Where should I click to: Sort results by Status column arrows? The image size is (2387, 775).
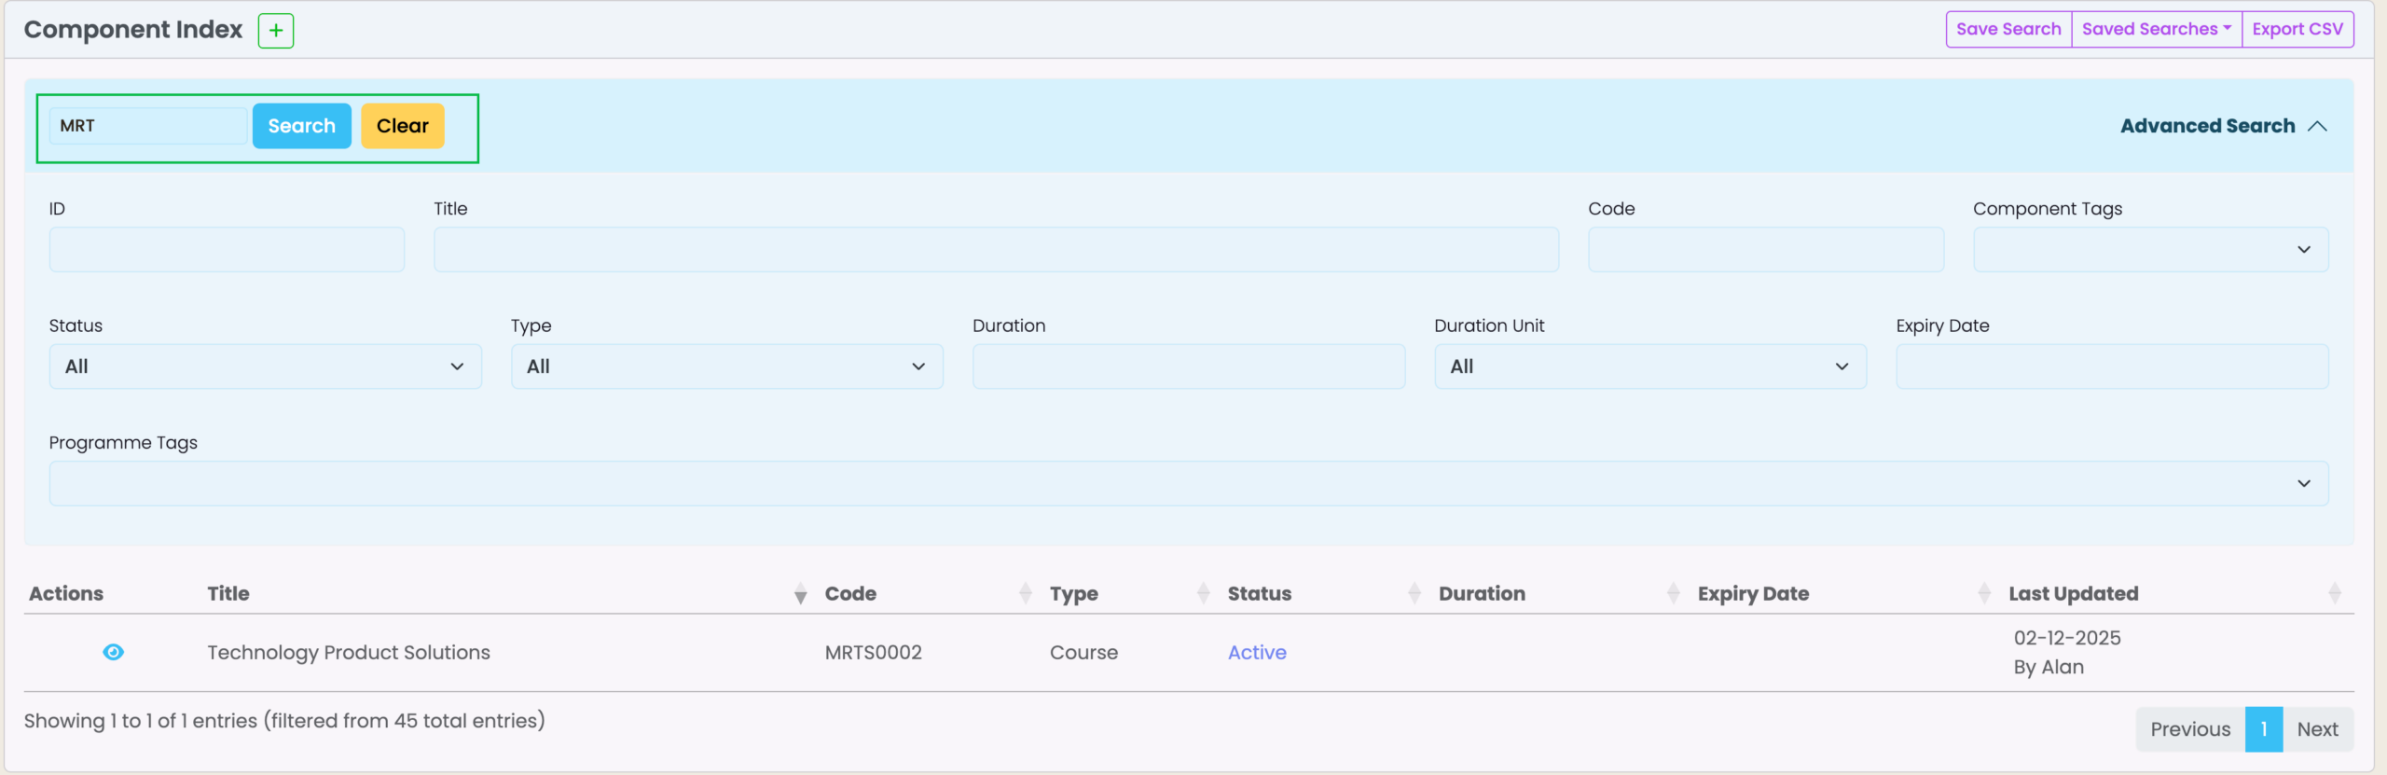[x=1414, y=593]
